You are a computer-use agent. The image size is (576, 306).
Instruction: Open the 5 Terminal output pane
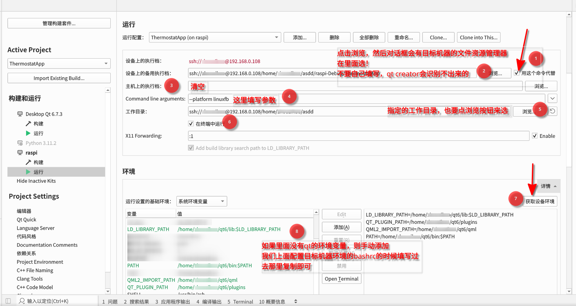240,301
